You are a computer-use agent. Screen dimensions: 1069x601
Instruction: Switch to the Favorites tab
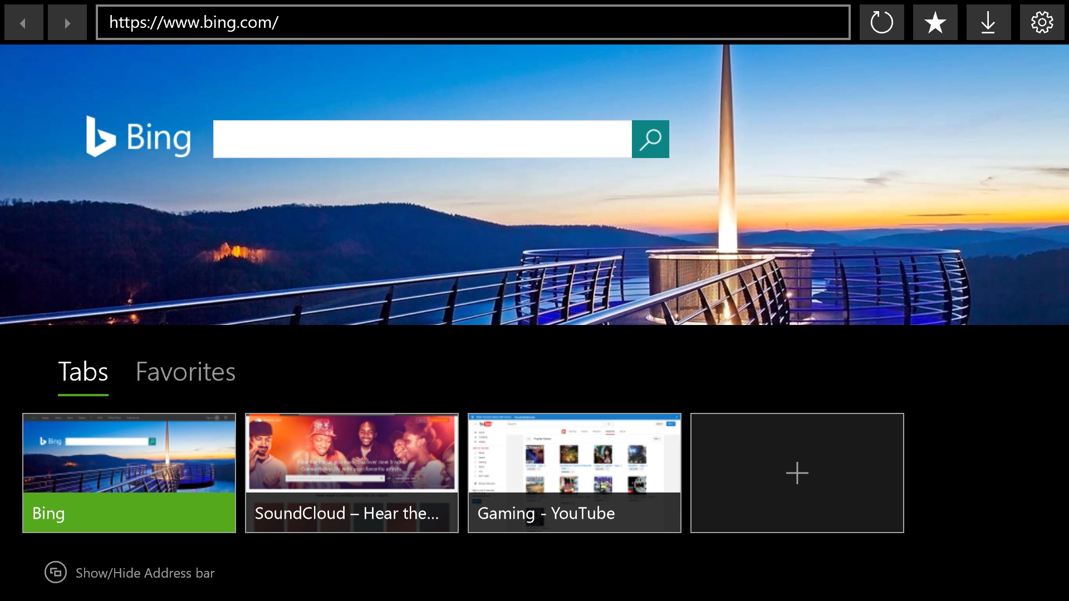(x=185, y=371)
